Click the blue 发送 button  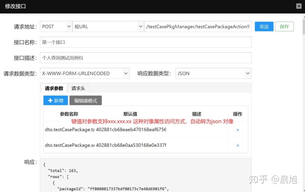[264, 27]
